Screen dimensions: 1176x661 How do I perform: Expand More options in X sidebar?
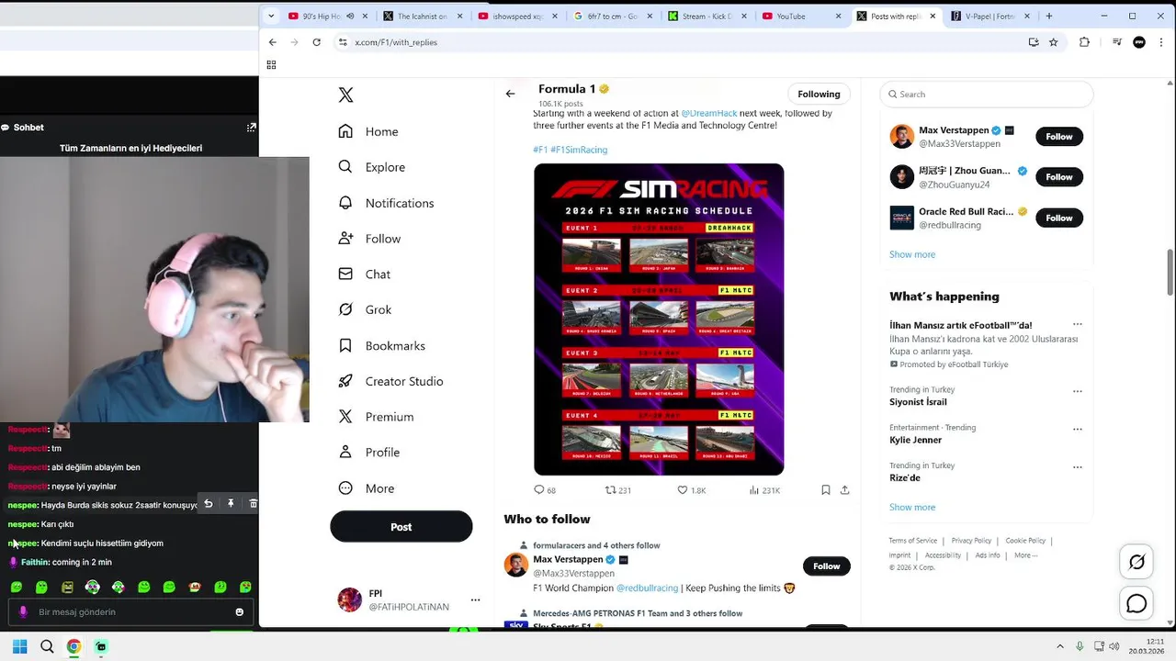pyautogui.click(x=366, y=488)
